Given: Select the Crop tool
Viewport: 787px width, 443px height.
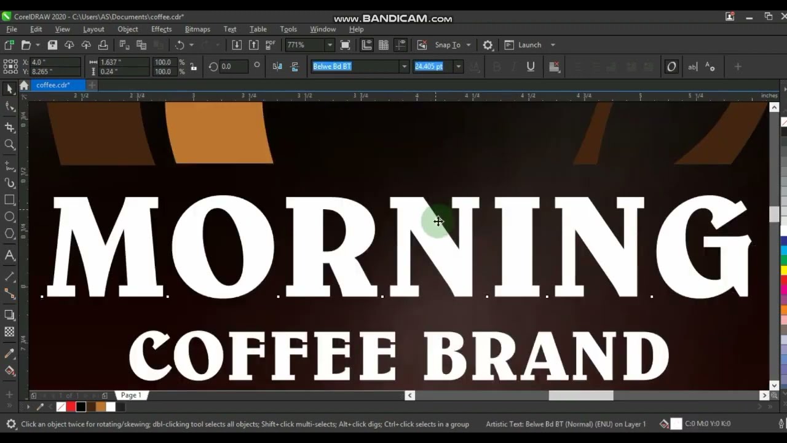Looking at the screenshot, I should [9, 127].
